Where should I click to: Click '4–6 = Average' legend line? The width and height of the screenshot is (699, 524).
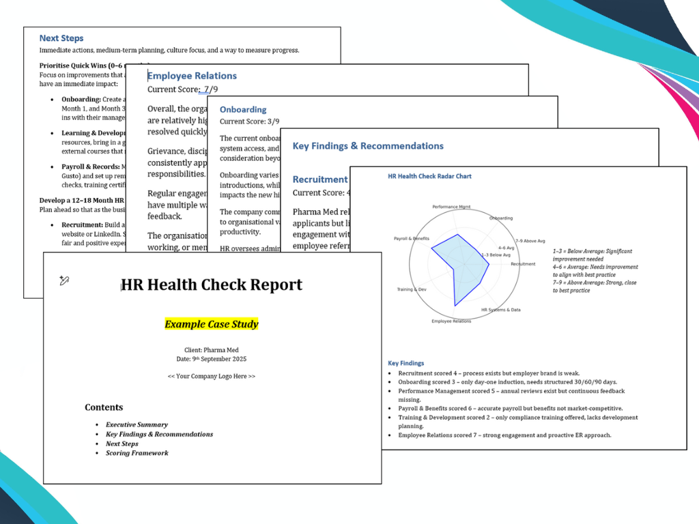pyautogui.click(x=595, y=271)
